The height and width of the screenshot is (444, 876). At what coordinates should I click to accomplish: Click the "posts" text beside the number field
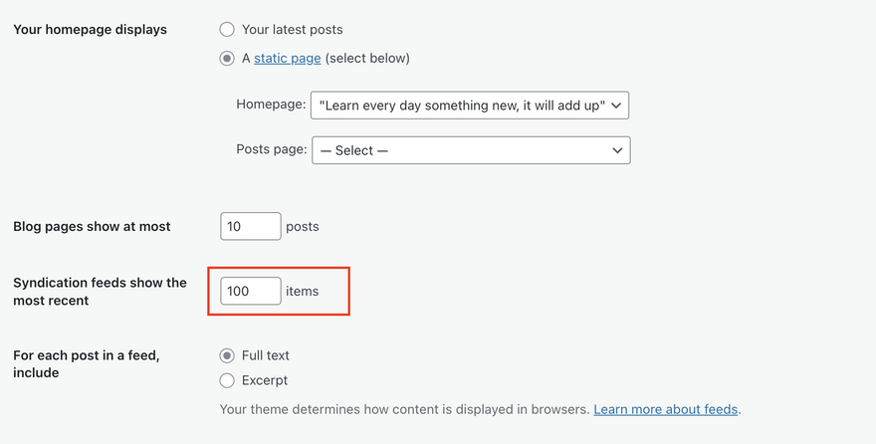[303, 227]
